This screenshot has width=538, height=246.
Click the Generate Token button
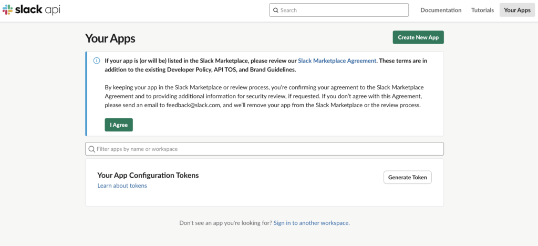408,177
